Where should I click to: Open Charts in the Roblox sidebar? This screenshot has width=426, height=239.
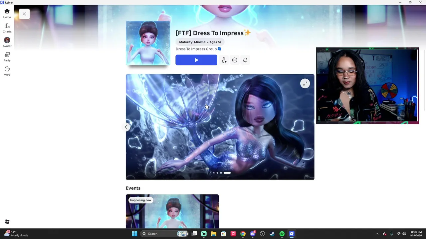coord(7,28)
